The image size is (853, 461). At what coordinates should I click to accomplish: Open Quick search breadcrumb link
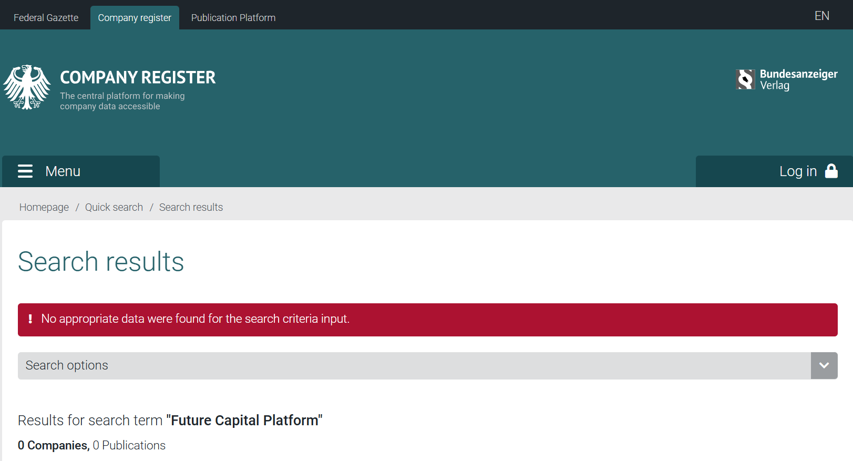[x=114, y=207]
